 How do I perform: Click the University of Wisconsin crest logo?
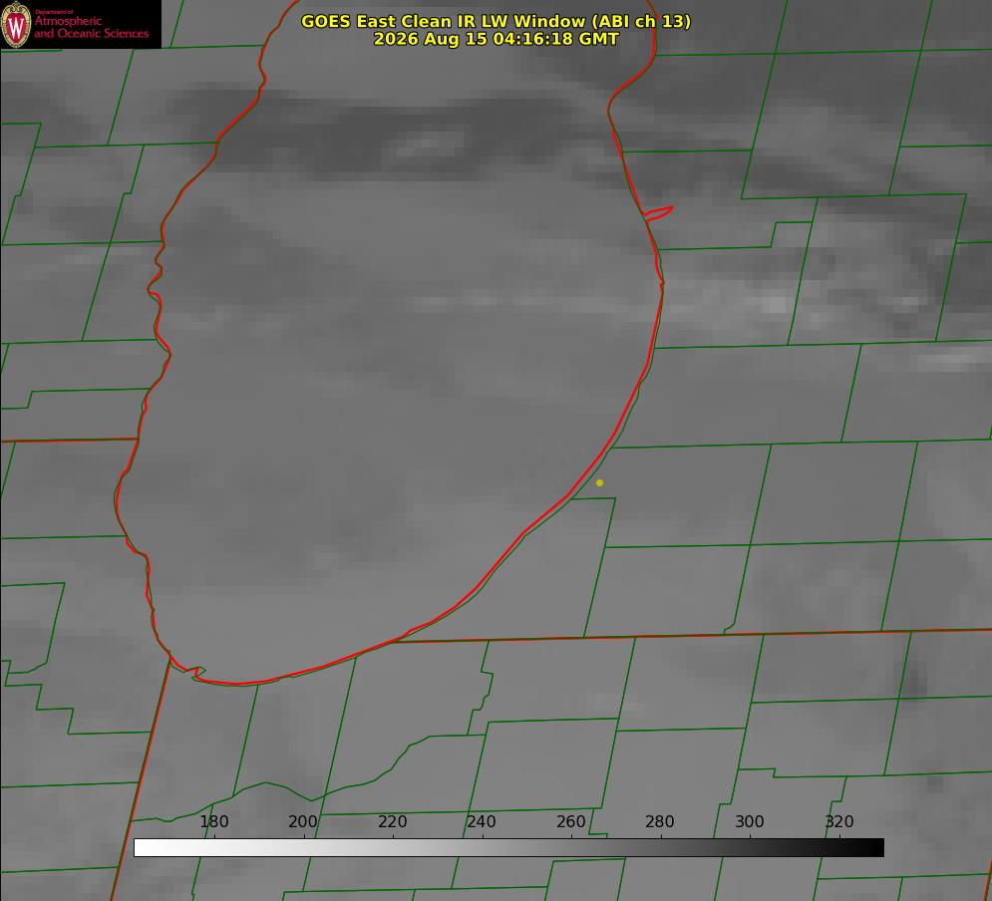(16, 24)
